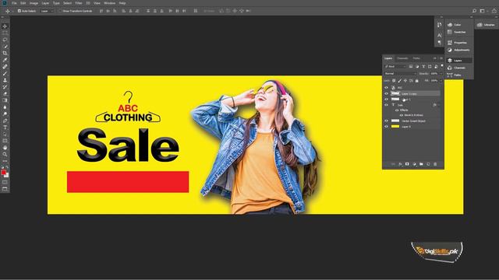
Task: Enable Show Transform Controls checkbox
Action: [60, 11]
